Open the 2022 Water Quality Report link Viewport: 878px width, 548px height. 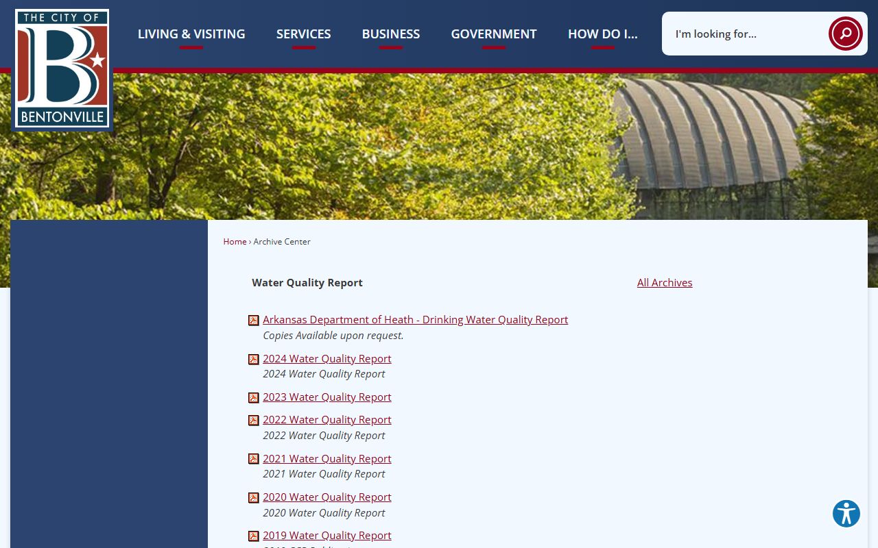(x=327, y=419)
